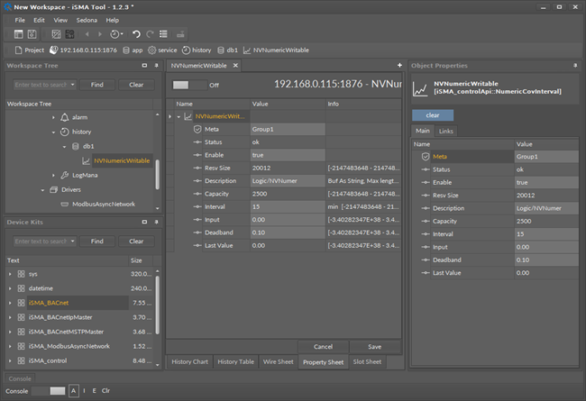Screen dimensions: 586x401
Task: Click the undo icon
Action: coord(136,34)
